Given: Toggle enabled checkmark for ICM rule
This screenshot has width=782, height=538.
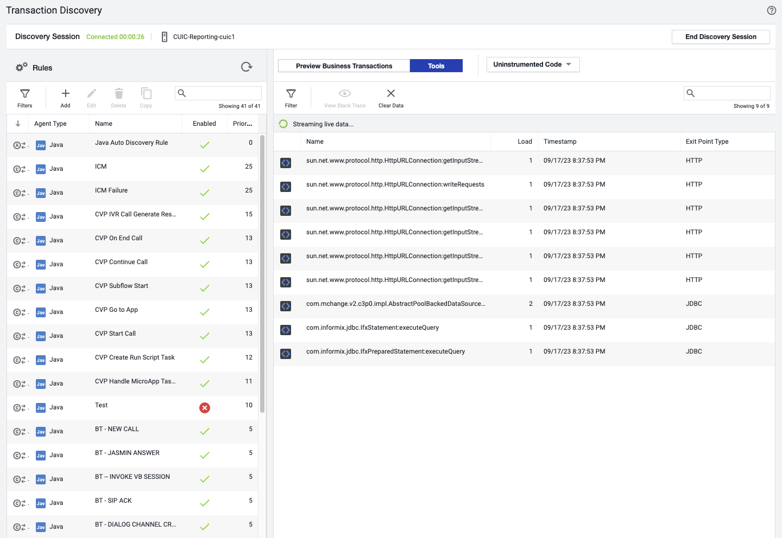Looking at the screenshot, I should pyautogui.click(x=205, y=169).
